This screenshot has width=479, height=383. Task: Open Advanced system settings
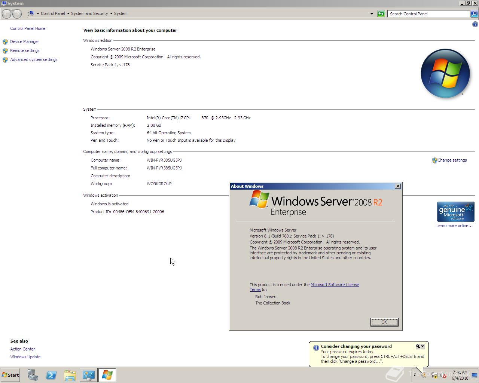tap(34, 59)
